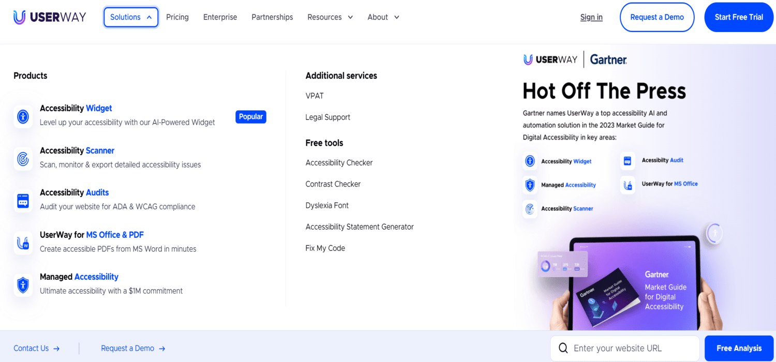Viewport: 776px width, 362px height.
Task: Click the search magnifier icon in URL field
Action: (563, 348)
